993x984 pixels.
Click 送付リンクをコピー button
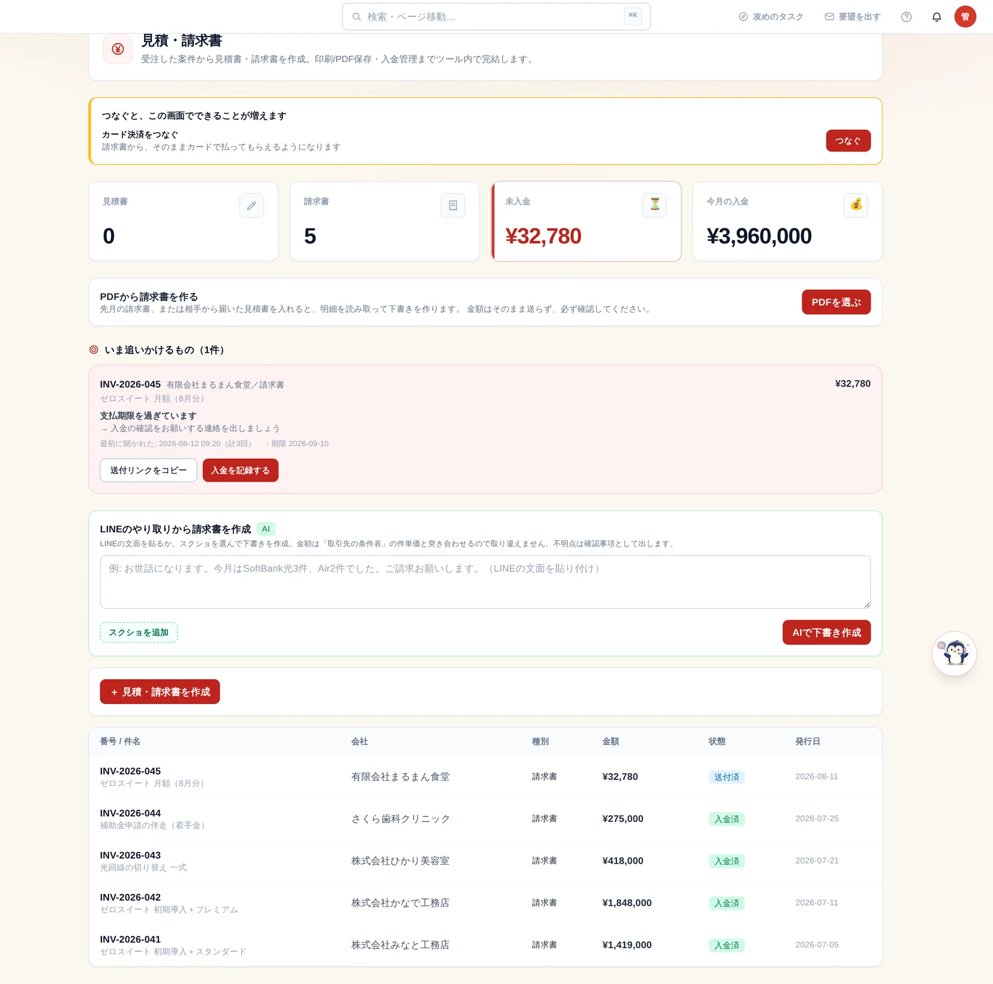tap(148, 471)
